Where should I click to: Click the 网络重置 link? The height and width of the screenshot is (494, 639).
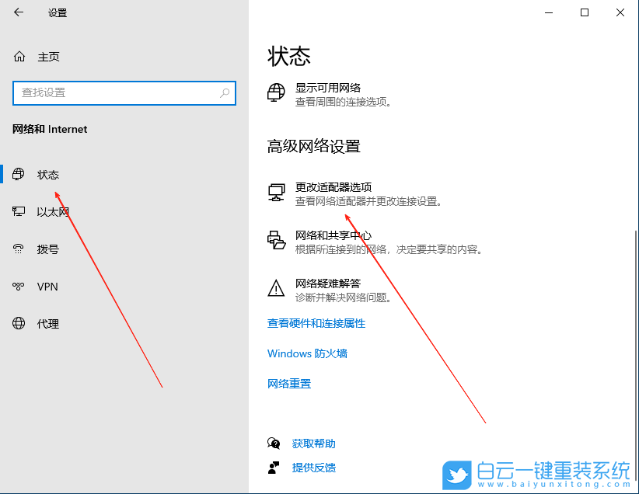pyautogui.click(x=288, y=383)
